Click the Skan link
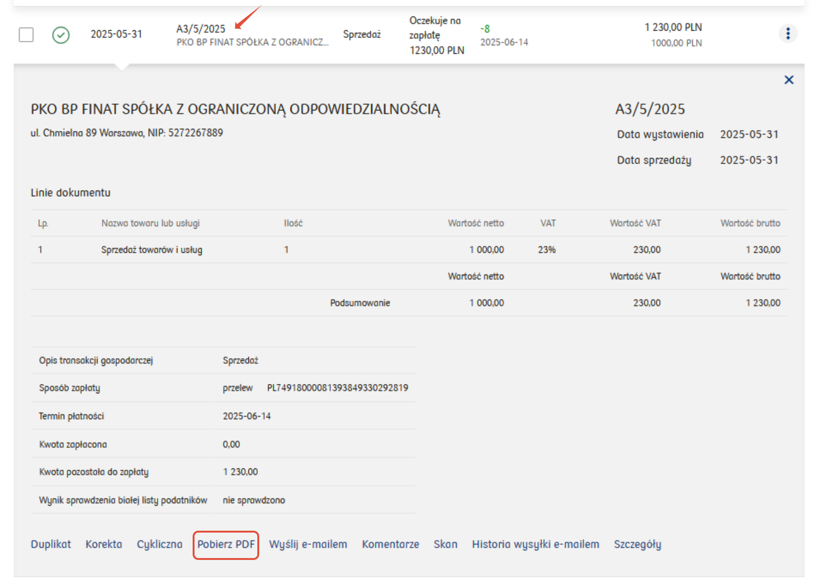 coord(446,544)
